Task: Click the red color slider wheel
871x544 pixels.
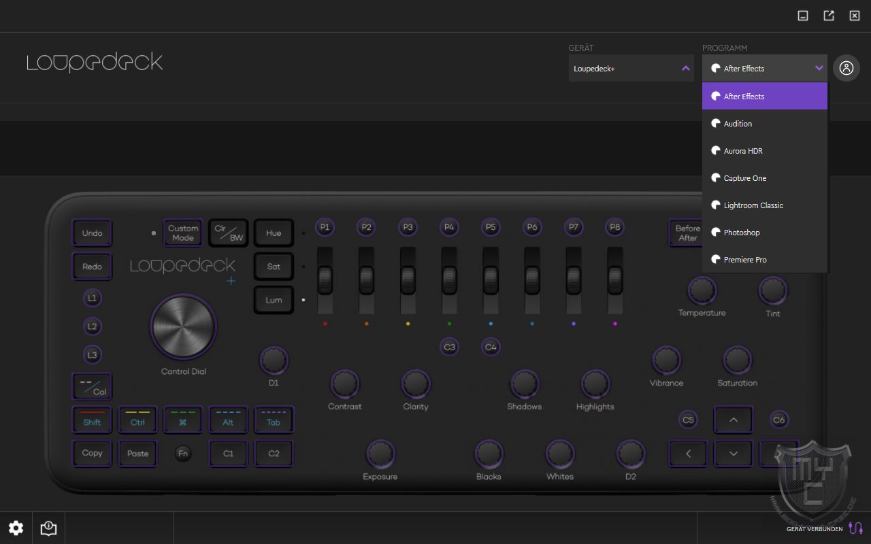Action: pyautogui.click(x=325, y=279)
